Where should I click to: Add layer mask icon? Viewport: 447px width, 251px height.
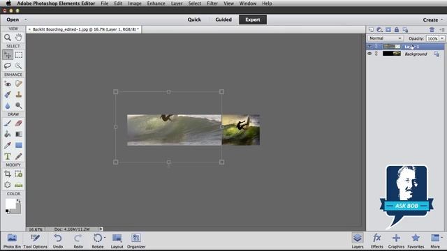(x=388, y=29)
